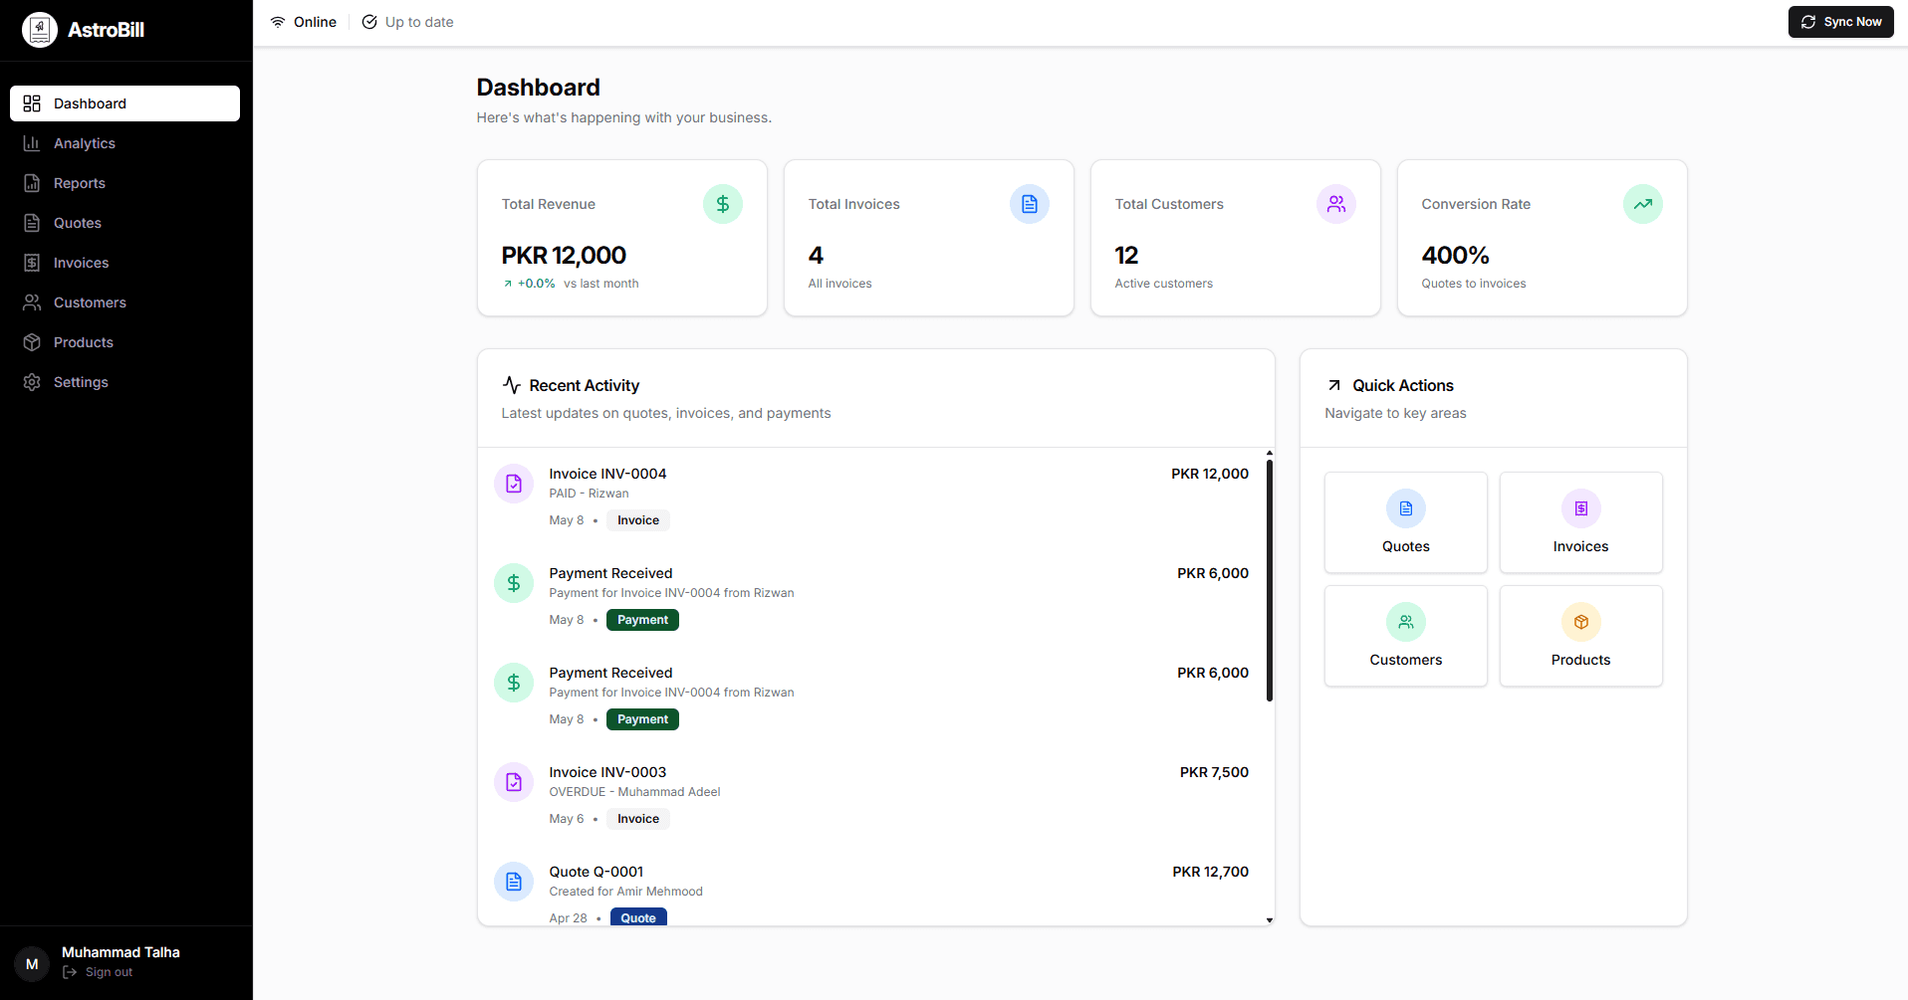The image size is (1908, 1000).
Task: Open the Dashboard menu item
Action: coord(124,103)
